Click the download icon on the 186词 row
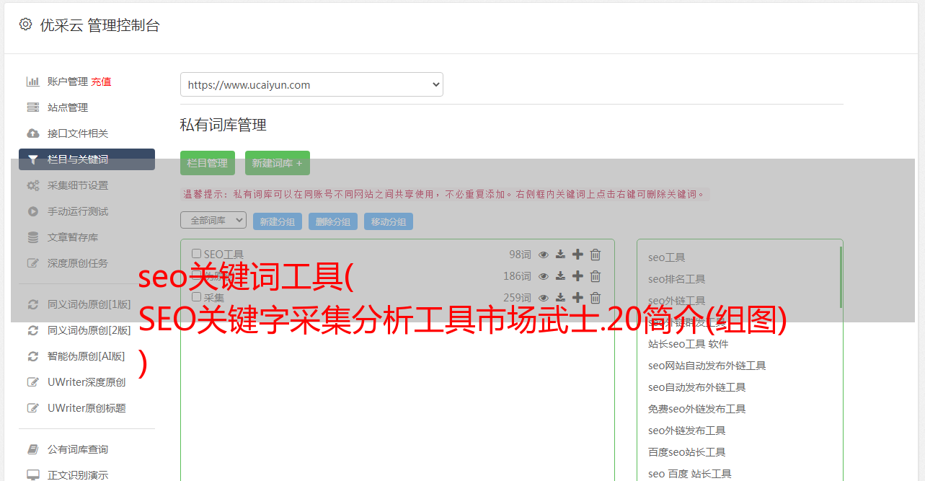Viewport: 925px width, 481px height. [560, 276]
